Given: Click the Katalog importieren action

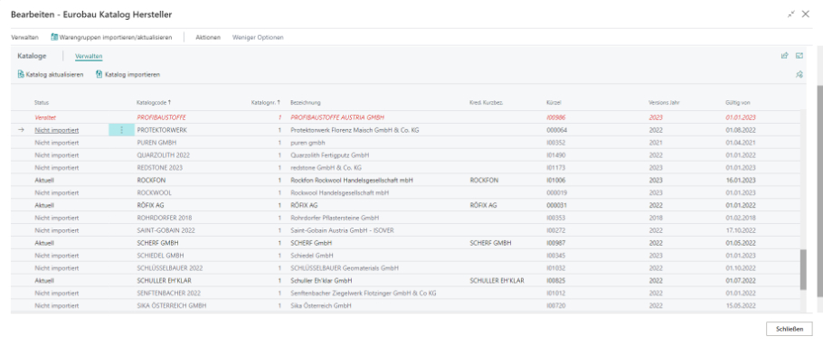Looking at the screenshot, I should (x=128, y=75).
